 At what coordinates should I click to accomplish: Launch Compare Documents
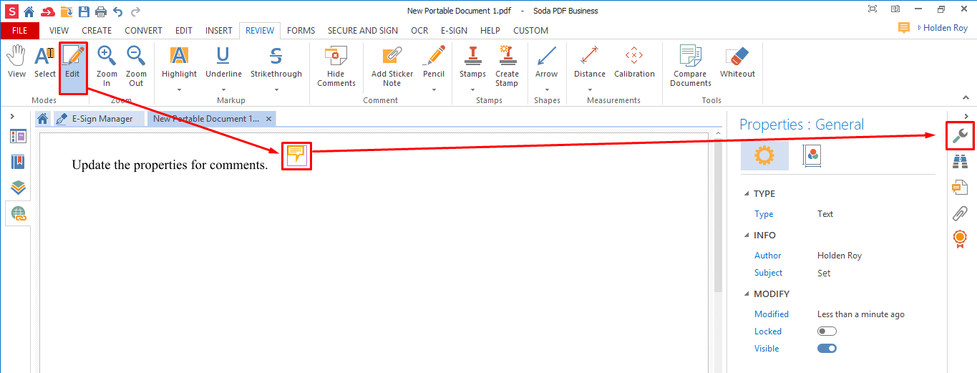click(691, 66)
